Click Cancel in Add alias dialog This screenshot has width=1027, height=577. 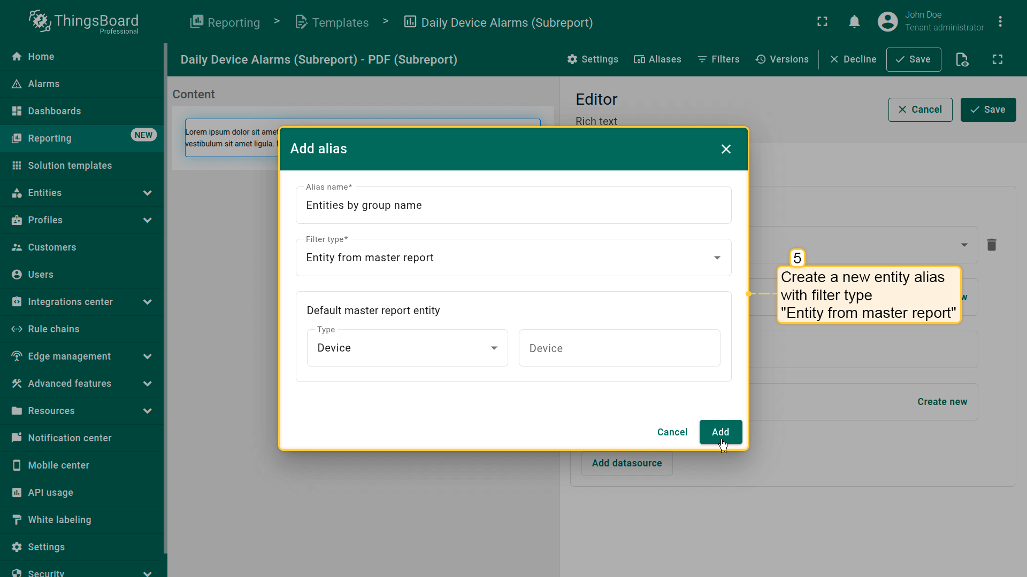point(672,432)
